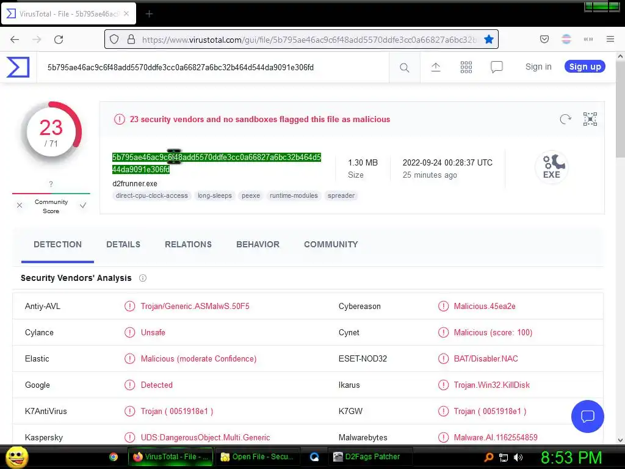Click Trojan/Generic.ASMalwS.50F5 detection text
The image size is (625, 469).
pyautogui.click(x=195, y=307)
